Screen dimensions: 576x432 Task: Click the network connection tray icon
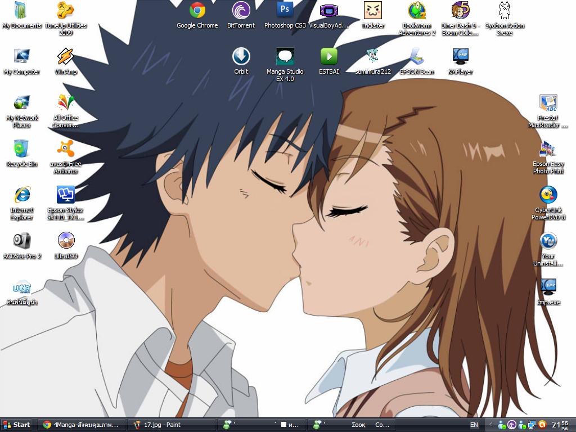click(x=532, y=425)
